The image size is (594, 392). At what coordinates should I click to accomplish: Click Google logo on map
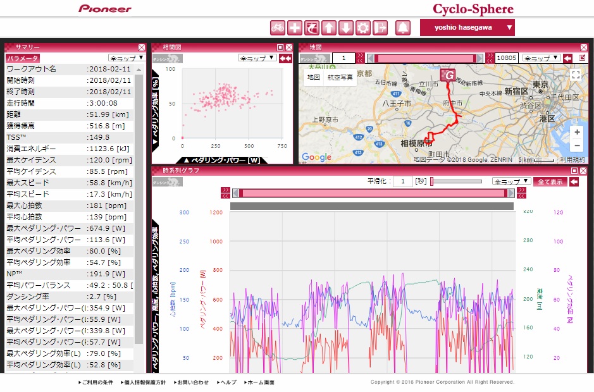click(x=317, y=157)
